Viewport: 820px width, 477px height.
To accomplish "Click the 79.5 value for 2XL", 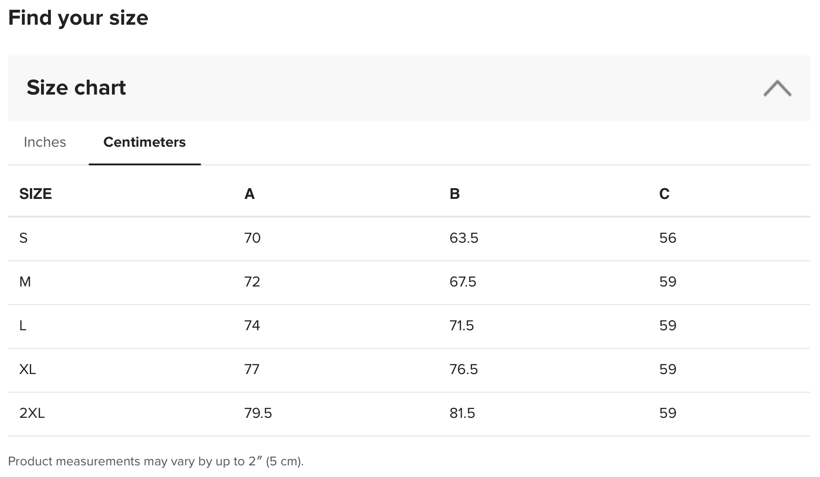I will pos(258,413).
